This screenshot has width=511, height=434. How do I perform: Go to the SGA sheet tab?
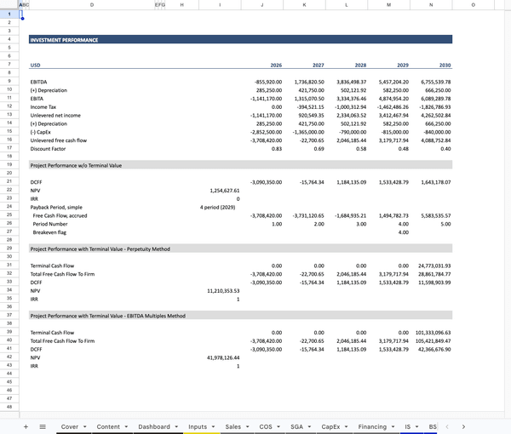tap(296, 425)
